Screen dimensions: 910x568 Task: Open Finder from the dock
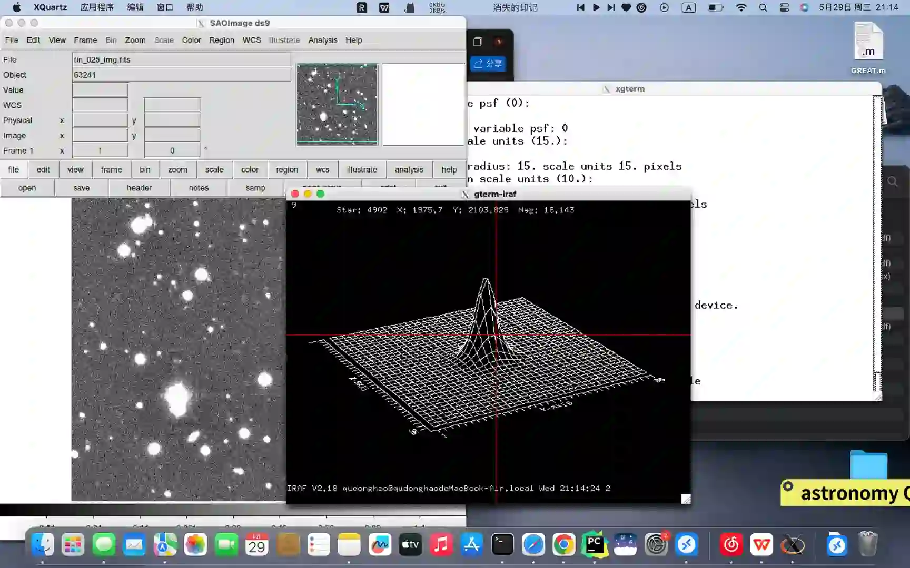pyautogui.click(x=42, y=544)
